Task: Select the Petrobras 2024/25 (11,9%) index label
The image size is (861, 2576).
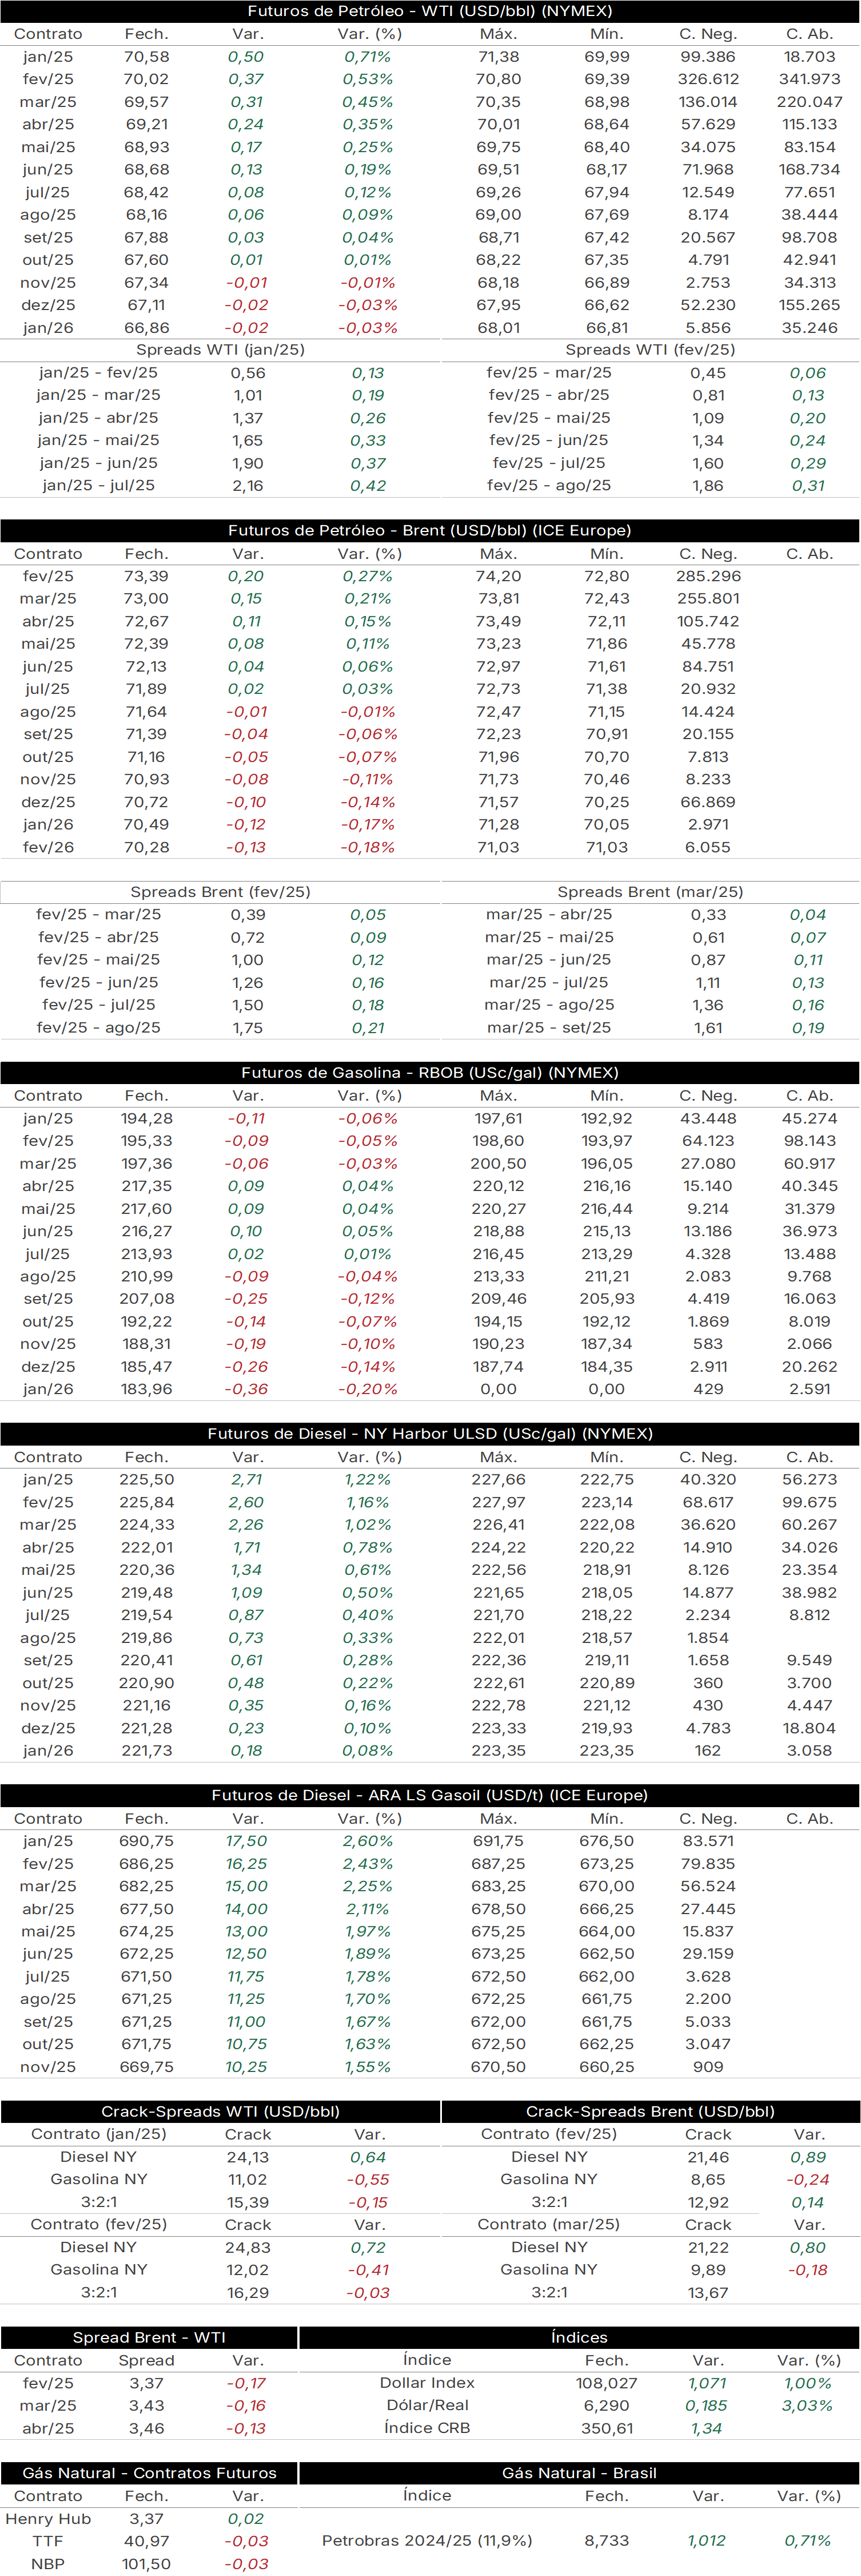Action: tap(428, 2541)
